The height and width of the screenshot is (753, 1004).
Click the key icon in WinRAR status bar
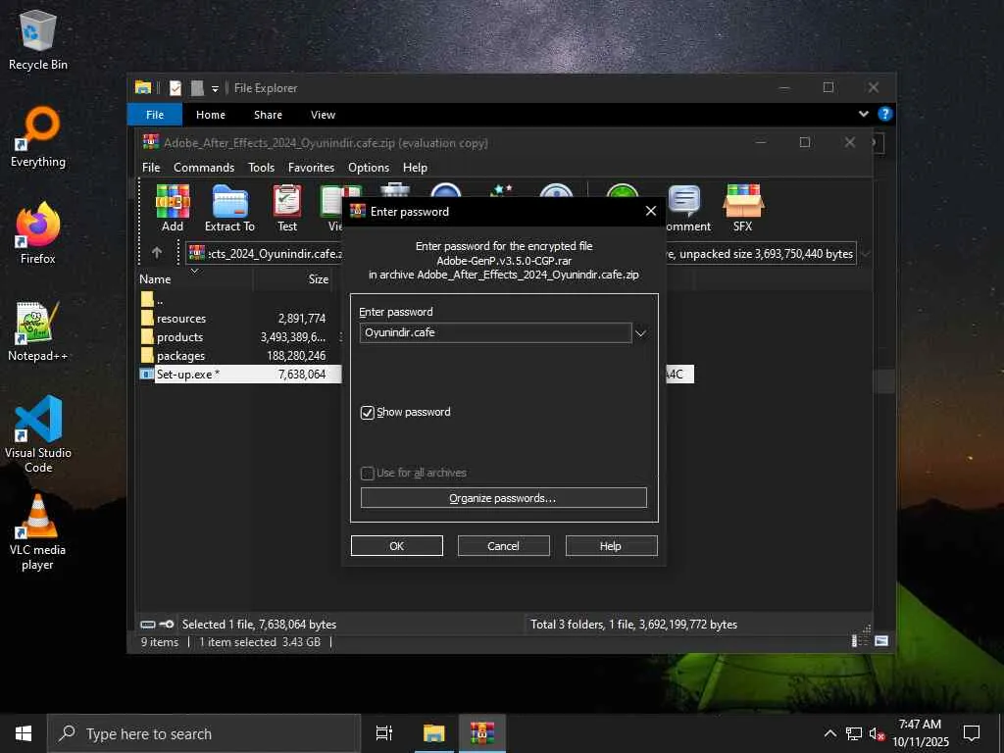(167, 625)
